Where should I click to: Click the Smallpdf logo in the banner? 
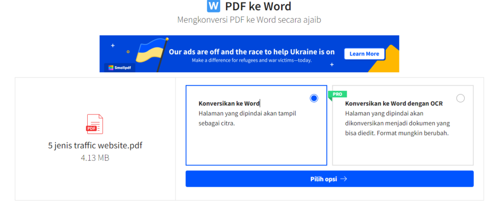119,68
